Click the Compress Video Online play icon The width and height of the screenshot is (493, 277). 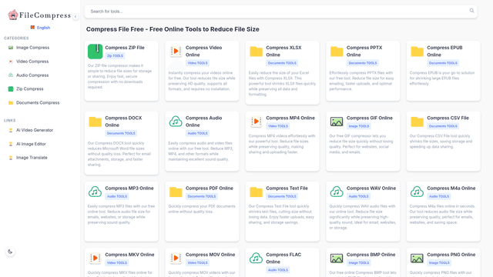[x=176, y=51]
